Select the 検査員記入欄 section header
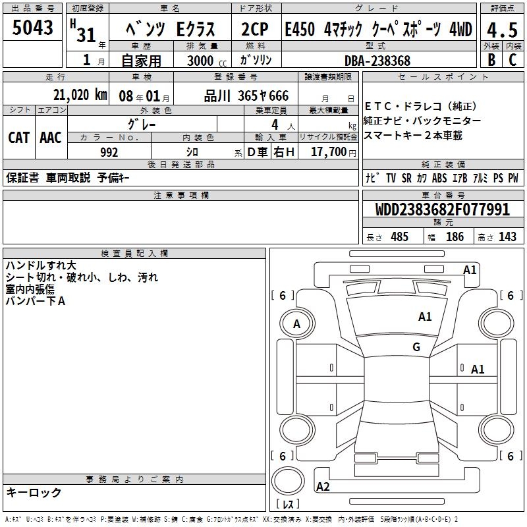Image resolution: width=527 pixels, height=527 pixels. (134, 254)
